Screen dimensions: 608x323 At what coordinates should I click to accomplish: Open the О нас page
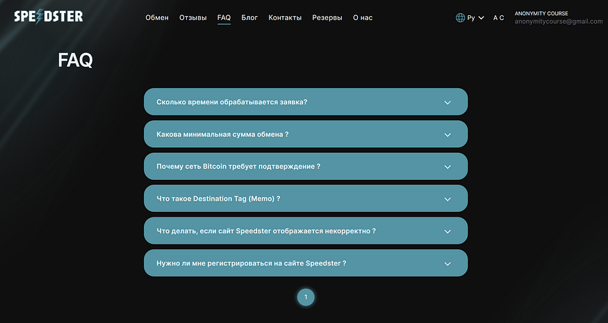click(x=363, y=18)
